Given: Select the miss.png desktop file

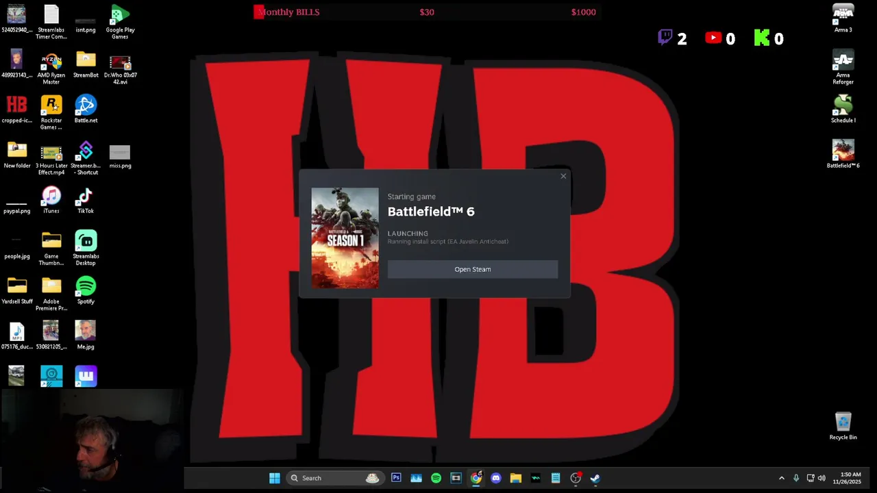Looking at the screenshot, I should (x=120, y=156).
